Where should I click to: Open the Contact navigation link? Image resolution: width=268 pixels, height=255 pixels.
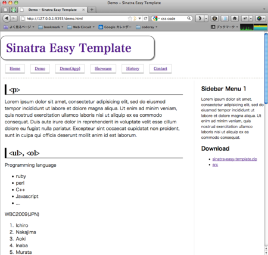click(160, 69)
